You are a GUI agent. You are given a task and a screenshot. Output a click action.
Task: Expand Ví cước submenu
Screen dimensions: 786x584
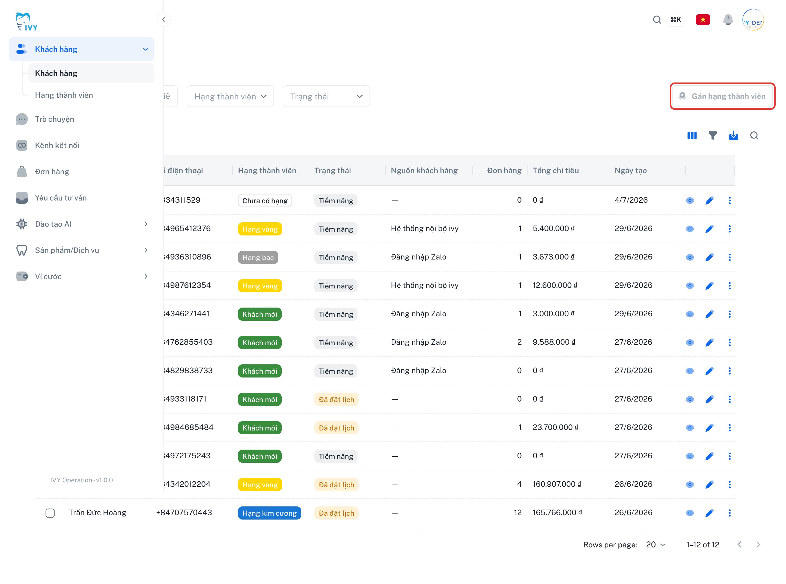point(145,276)
